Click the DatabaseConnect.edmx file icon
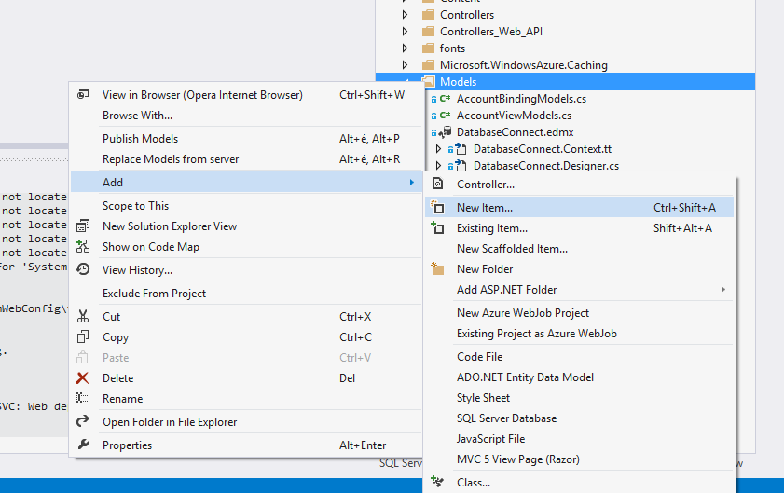 coord(445,132)
